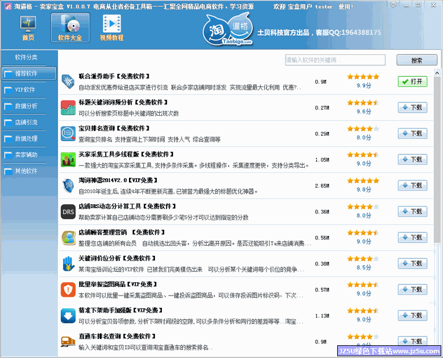Click the 店铺顾客整理营销 title
The image size is (443, 358).
[x=121, y=232]
